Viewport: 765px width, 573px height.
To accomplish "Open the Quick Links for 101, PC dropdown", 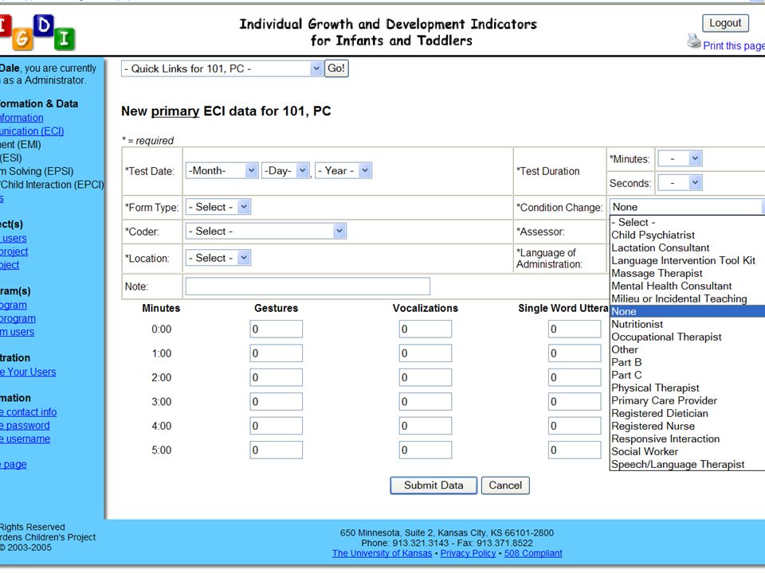I will 222,68.
